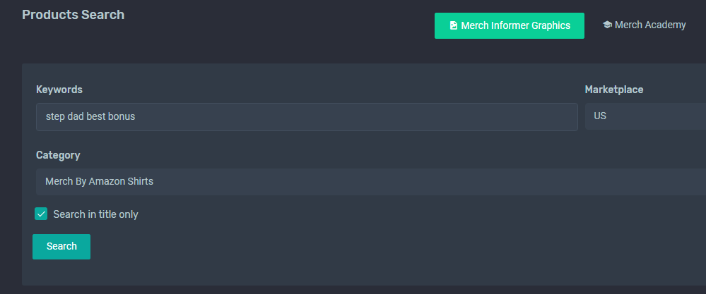Click the 'Search in title only' label text
The image size is (706, 294).
pyautogui.click(x=95, y=214)
